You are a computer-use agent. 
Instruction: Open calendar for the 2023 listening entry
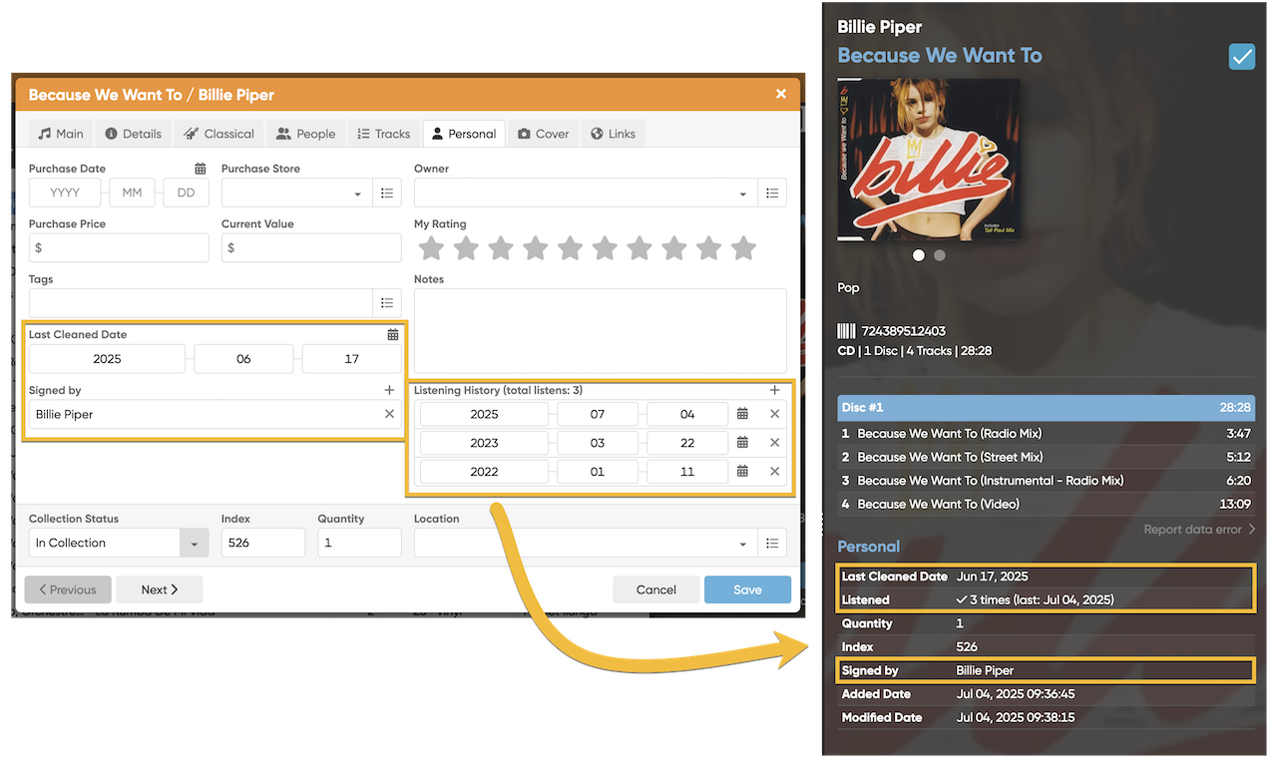[x=742, y=443]
